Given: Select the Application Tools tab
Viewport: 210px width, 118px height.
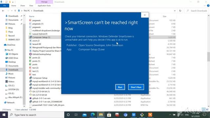Looking at the screenshot, I should (x=44, y=6).
